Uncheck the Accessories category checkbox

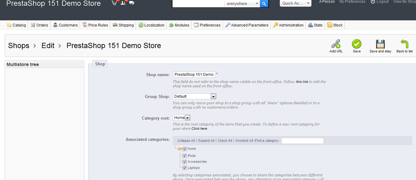(x=185, y=162)
